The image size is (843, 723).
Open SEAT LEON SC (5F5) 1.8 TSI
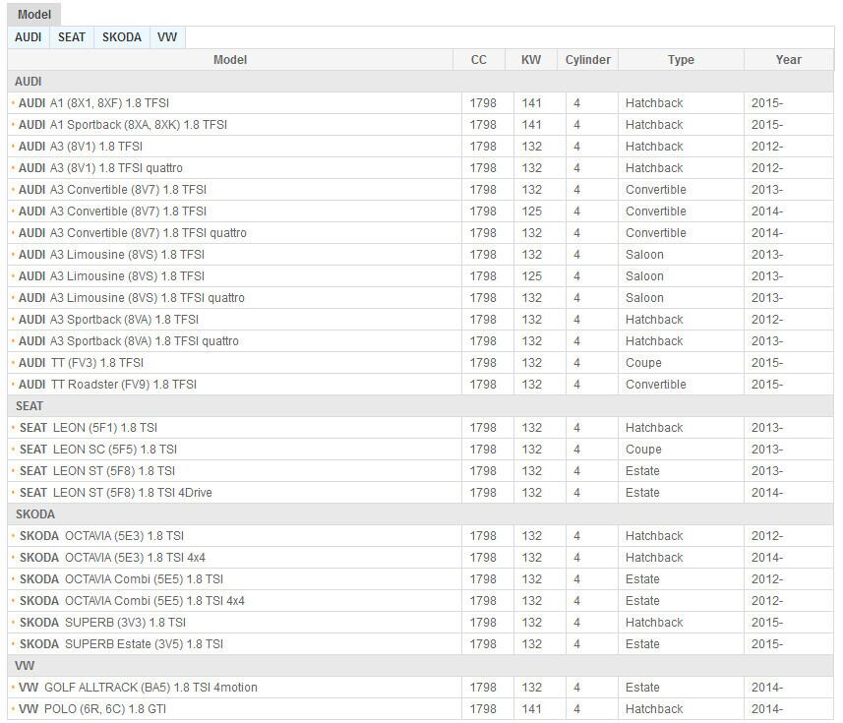(x=97, y=450)
